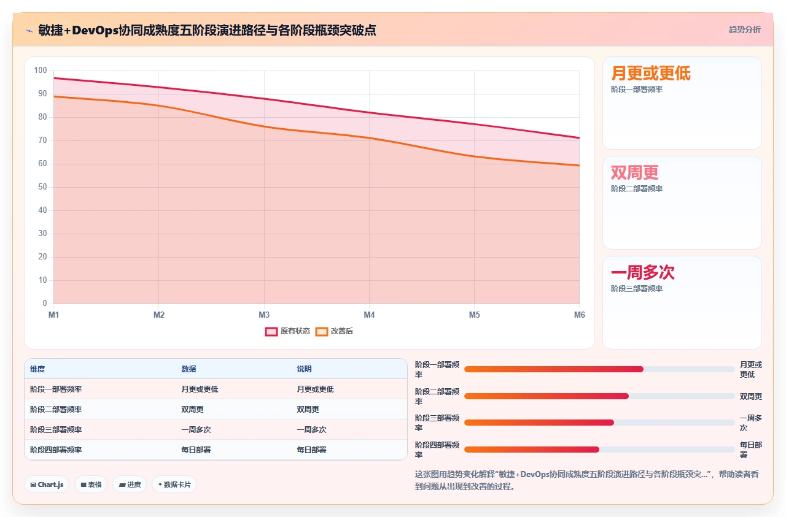Select the 月更或更低 data card

[x=682, y=103]
